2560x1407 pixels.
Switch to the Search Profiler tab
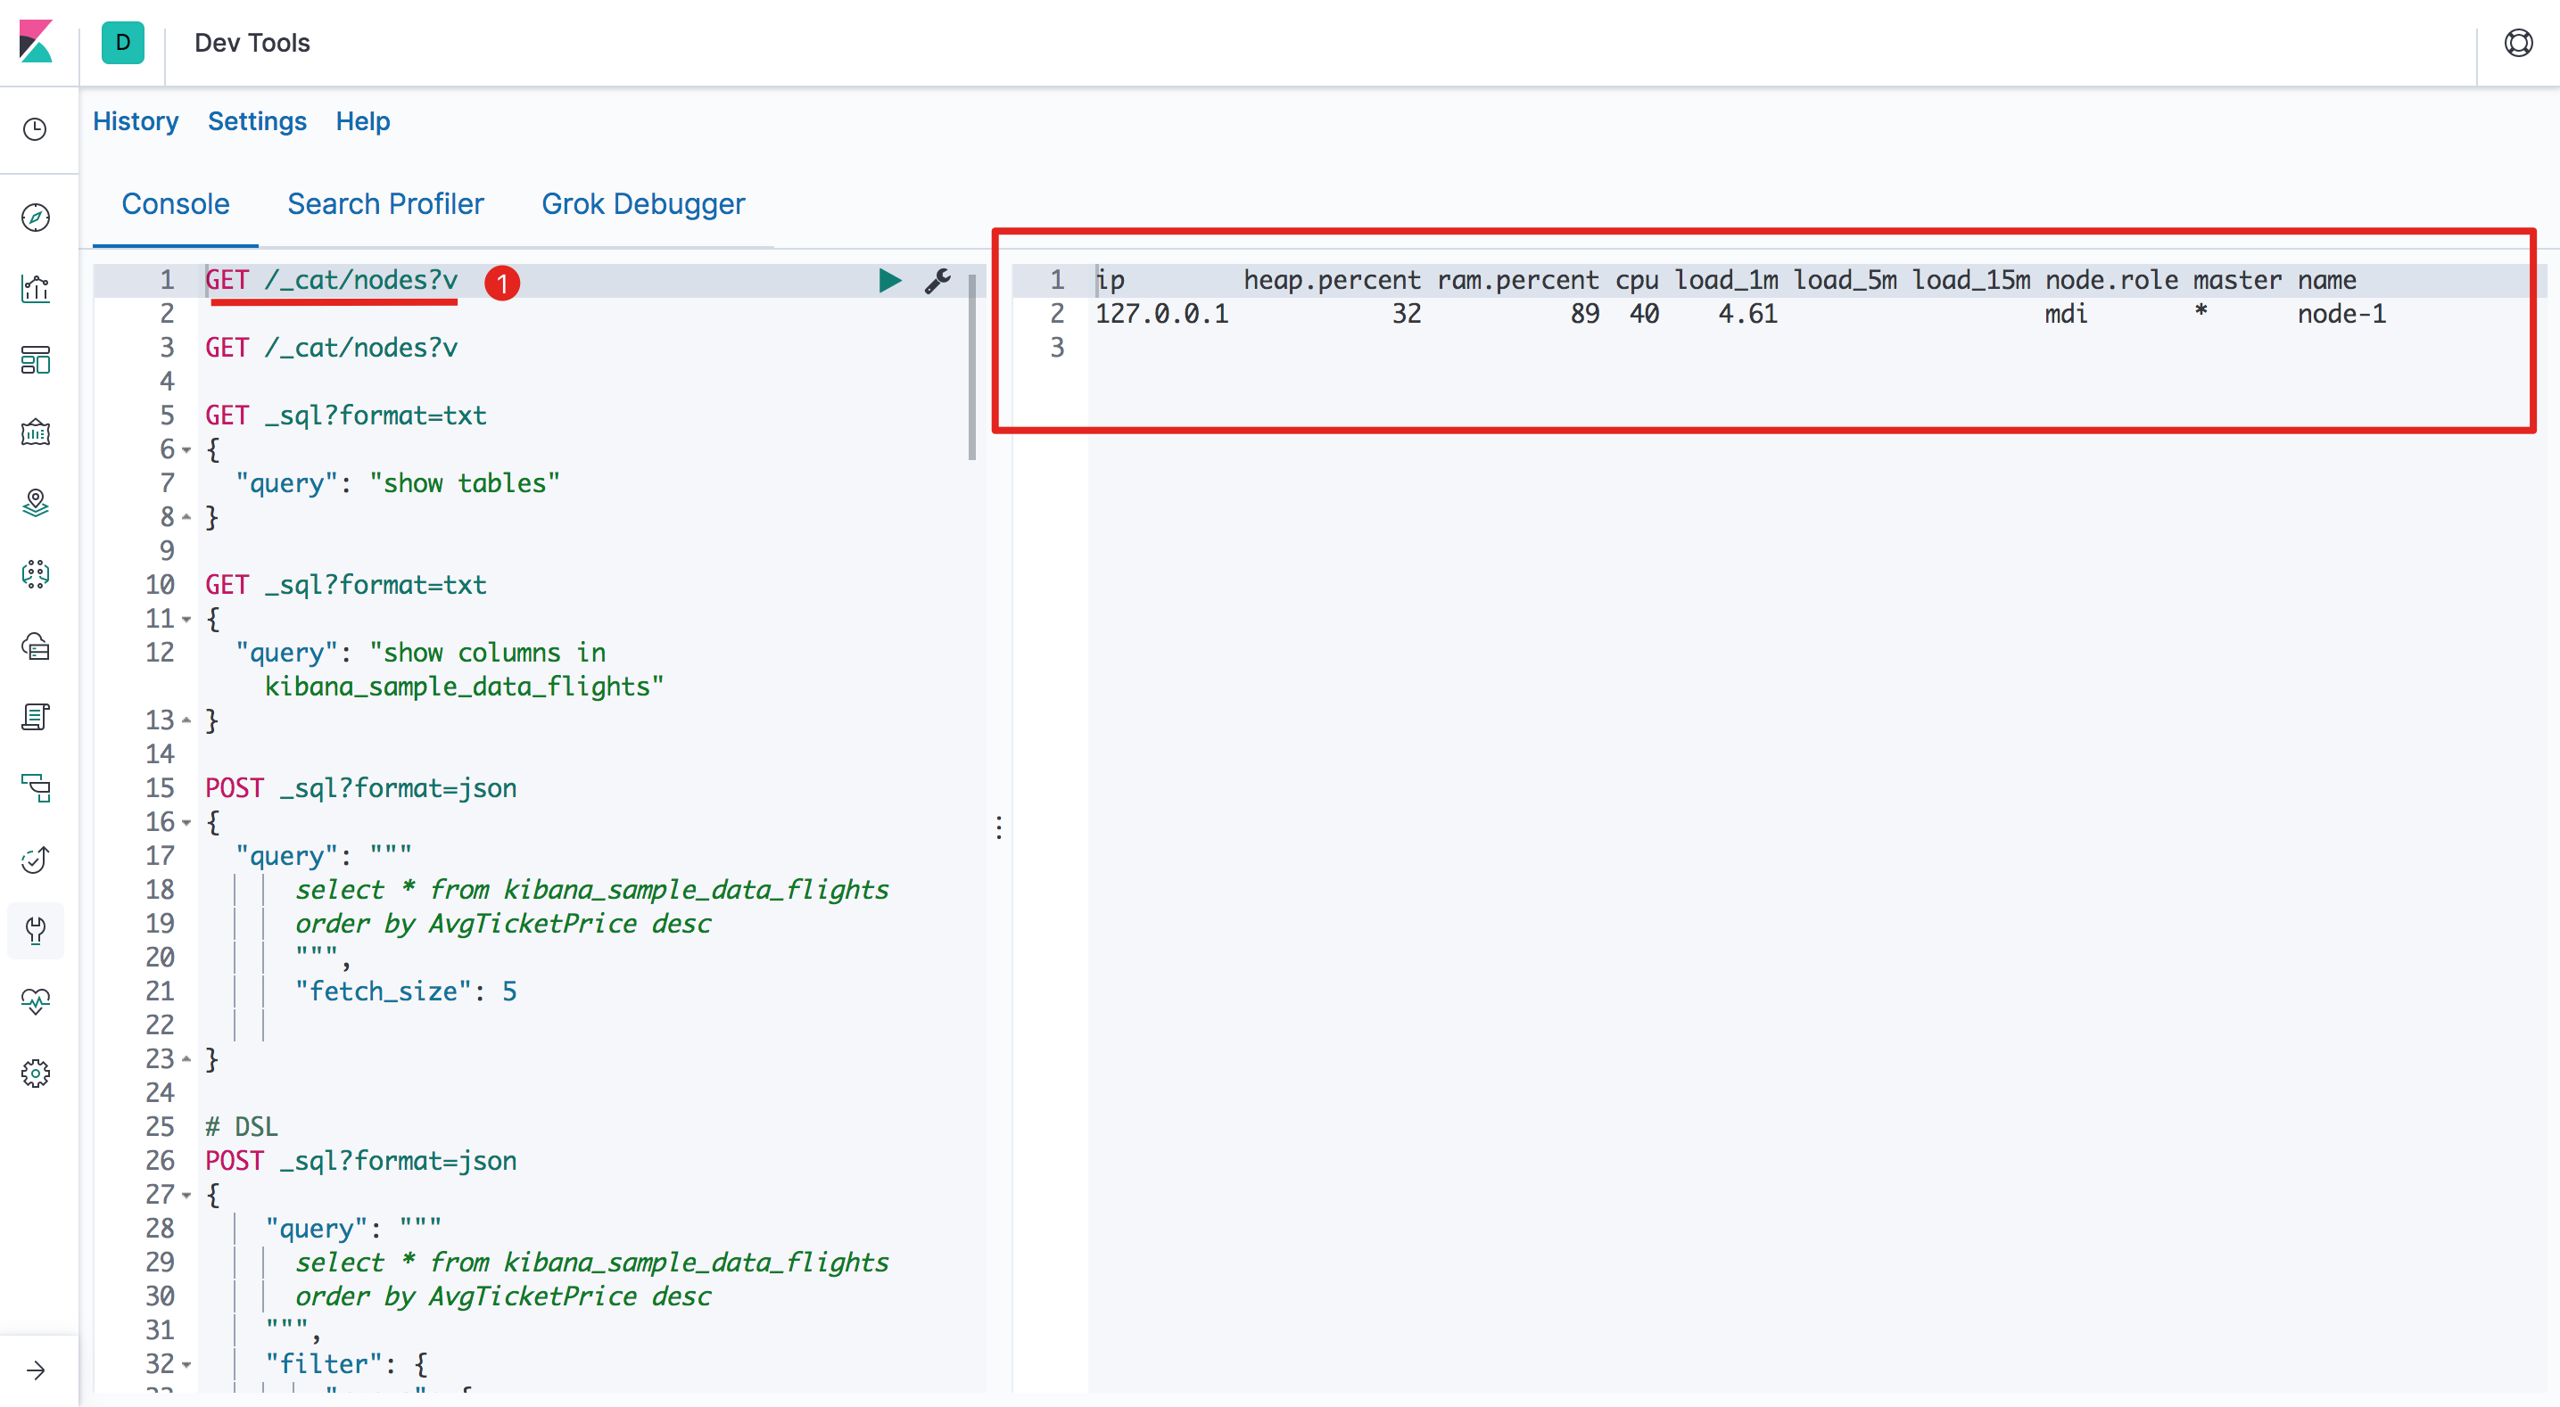[385, 203]
